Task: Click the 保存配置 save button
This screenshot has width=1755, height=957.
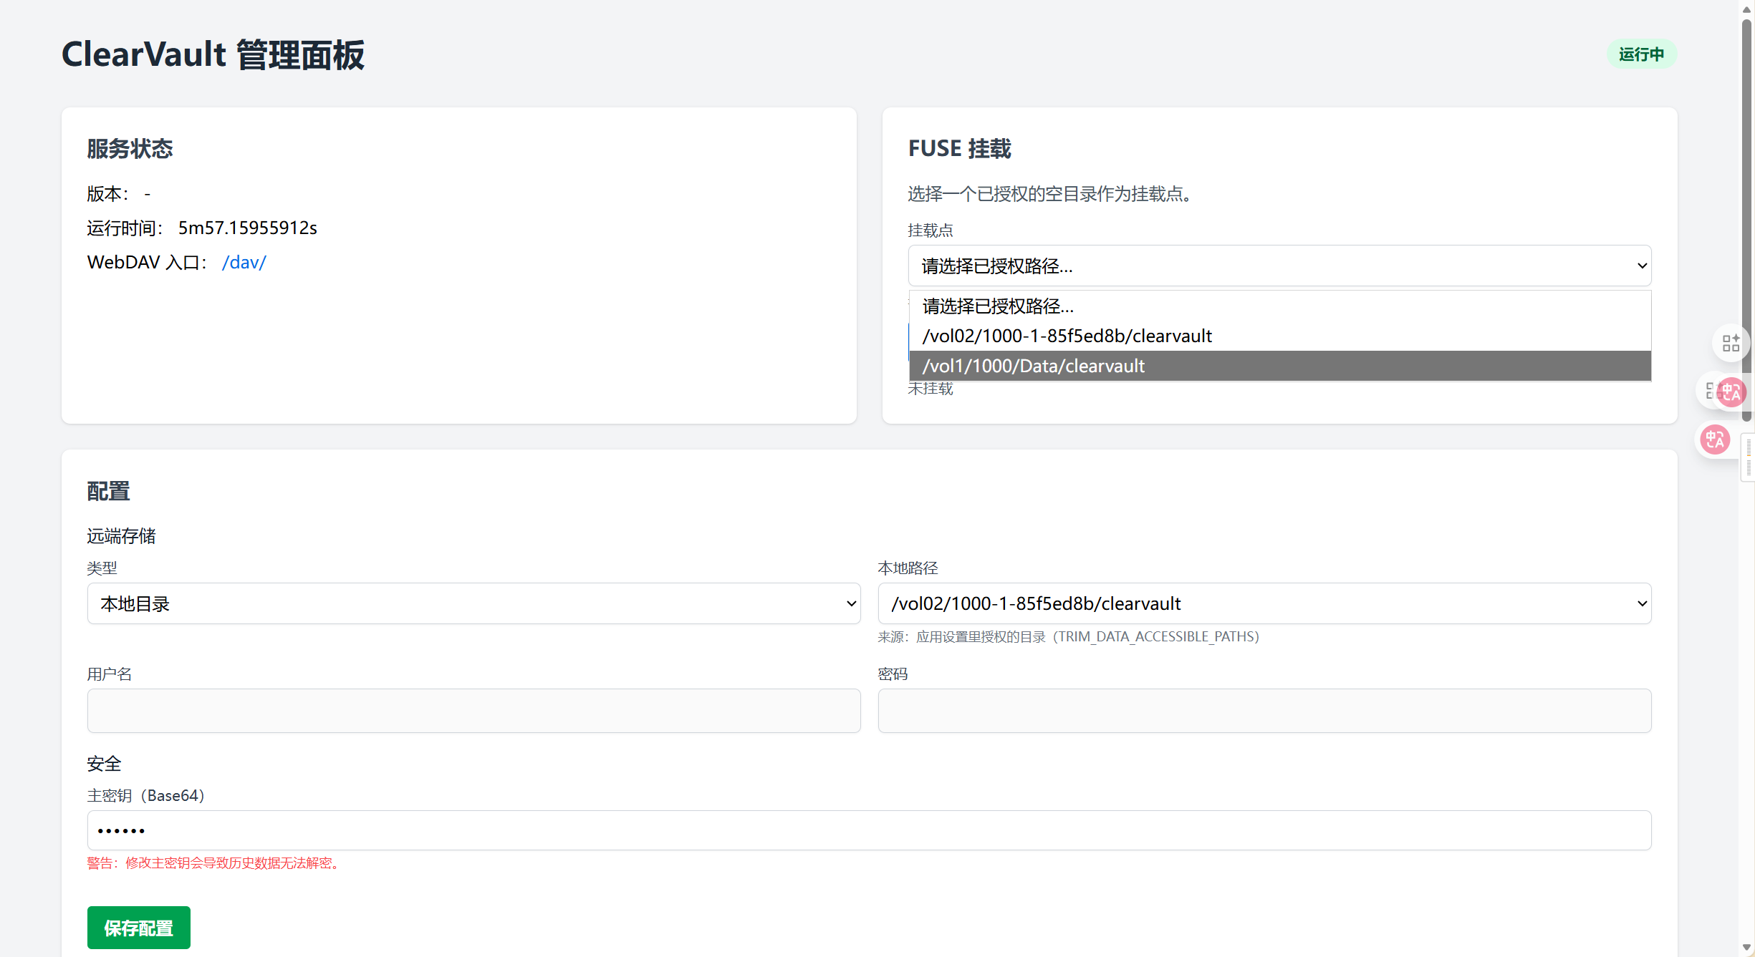Action: click(x=139, y=928)
